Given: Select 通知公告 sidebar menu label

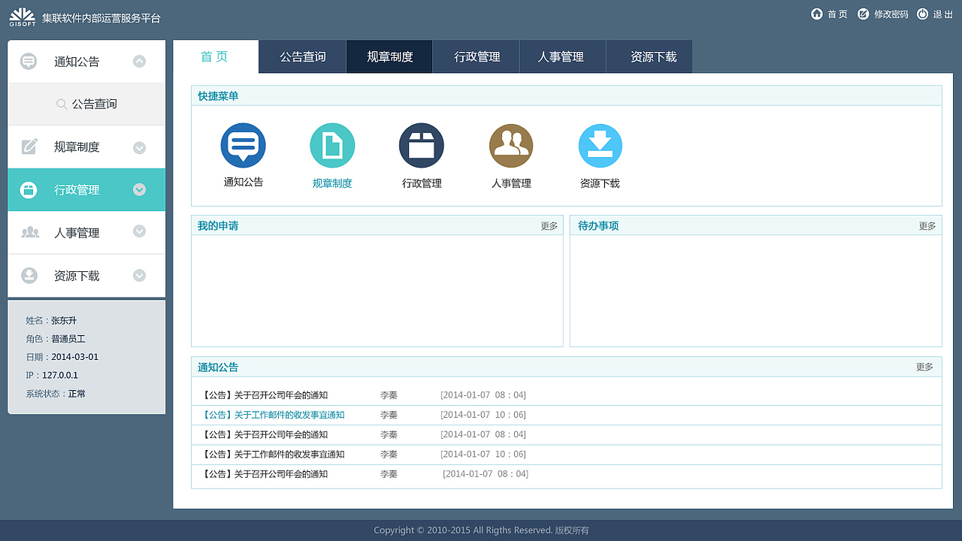Looking at the screenshot, I should tap(77, 62).
